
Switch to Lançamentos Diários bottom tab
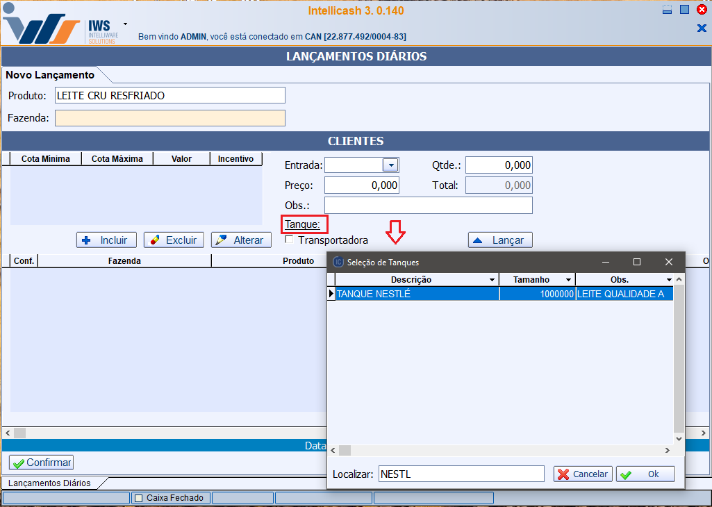[49, 483]
